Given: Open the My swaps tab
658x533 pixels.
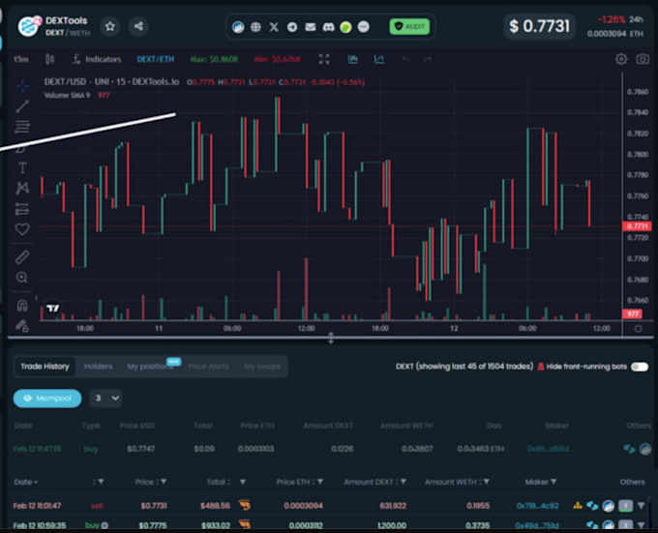Looking at the screenshot, I should point(262,367).
